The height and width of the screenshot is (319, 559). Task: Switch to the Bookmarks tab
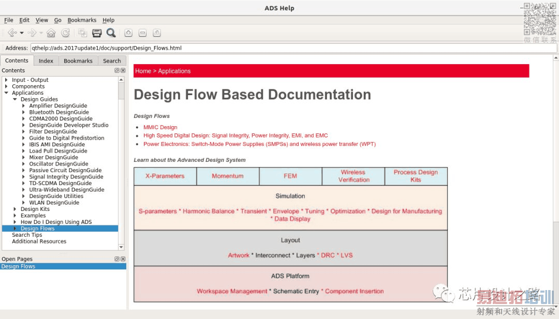pos(78,61)
